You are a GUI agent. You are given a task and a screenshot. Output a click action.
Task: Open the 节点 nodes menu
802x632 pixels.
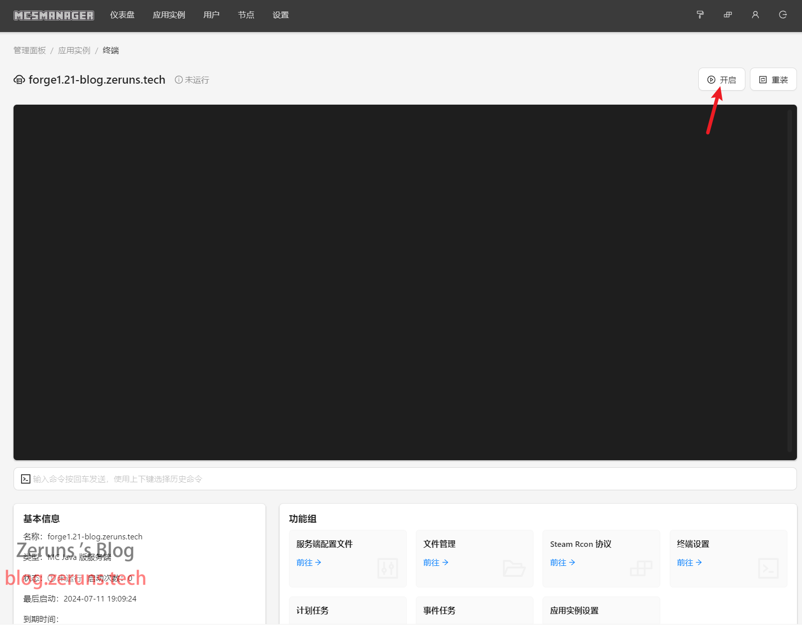tap(246, 15)
